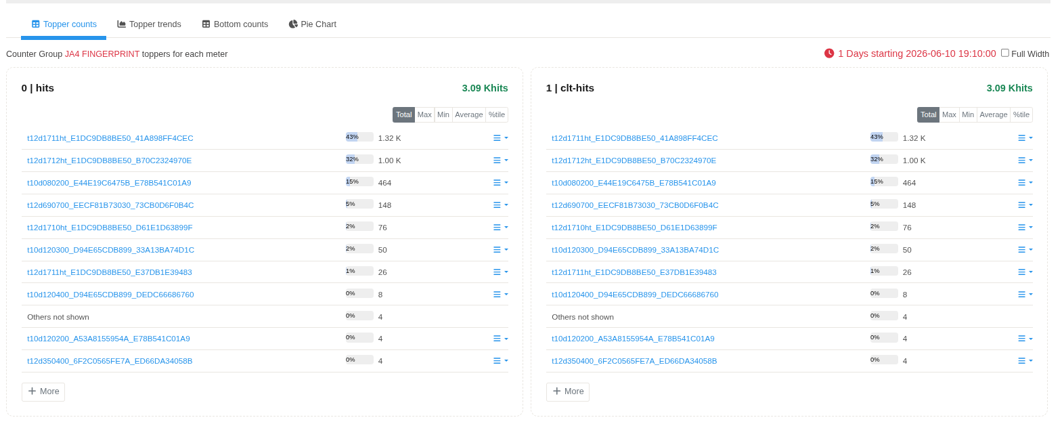Open t10d080200_E44E19C6475B_E78B541C01A9 link in hits panel
This screenshot has height=426, width=1062.
click(109, 183)
